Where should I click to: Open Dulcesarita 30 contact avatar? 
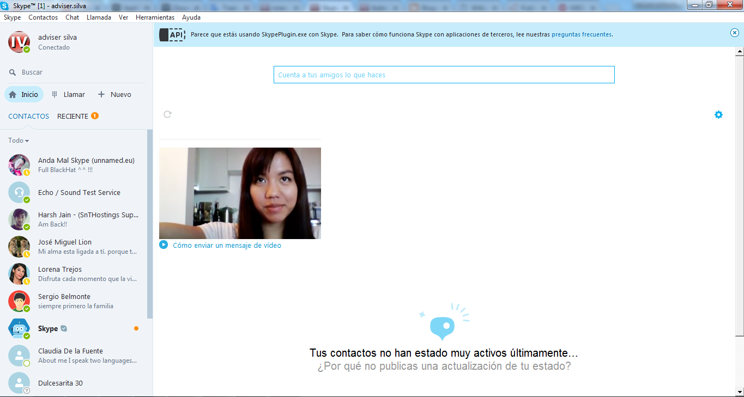19,383
